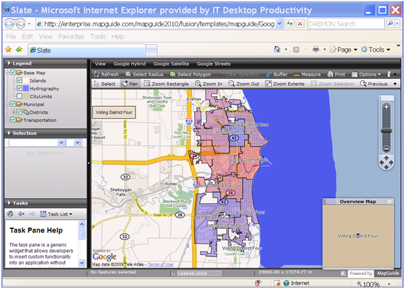This screenshot has width=405, height=289.
Task: Switch to Google Streets base layer
Action: (214, 64)
